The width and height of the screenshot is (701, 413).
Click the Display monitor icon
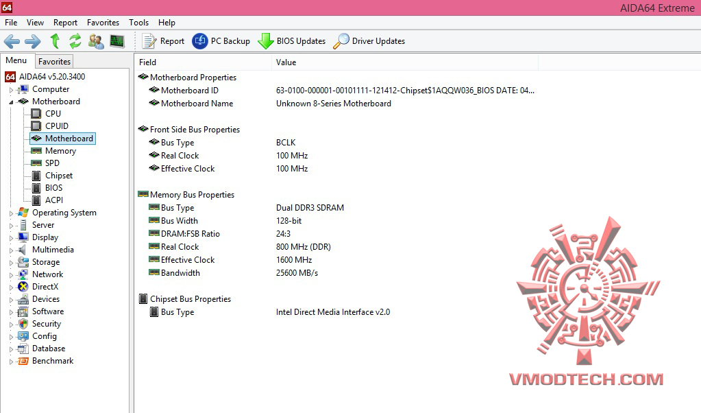tap(23, 237)
